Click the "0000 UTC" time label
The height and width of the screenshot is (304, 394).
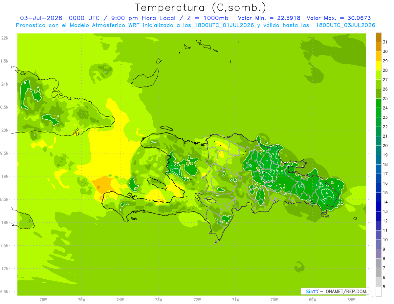click(x=84, y=18)
